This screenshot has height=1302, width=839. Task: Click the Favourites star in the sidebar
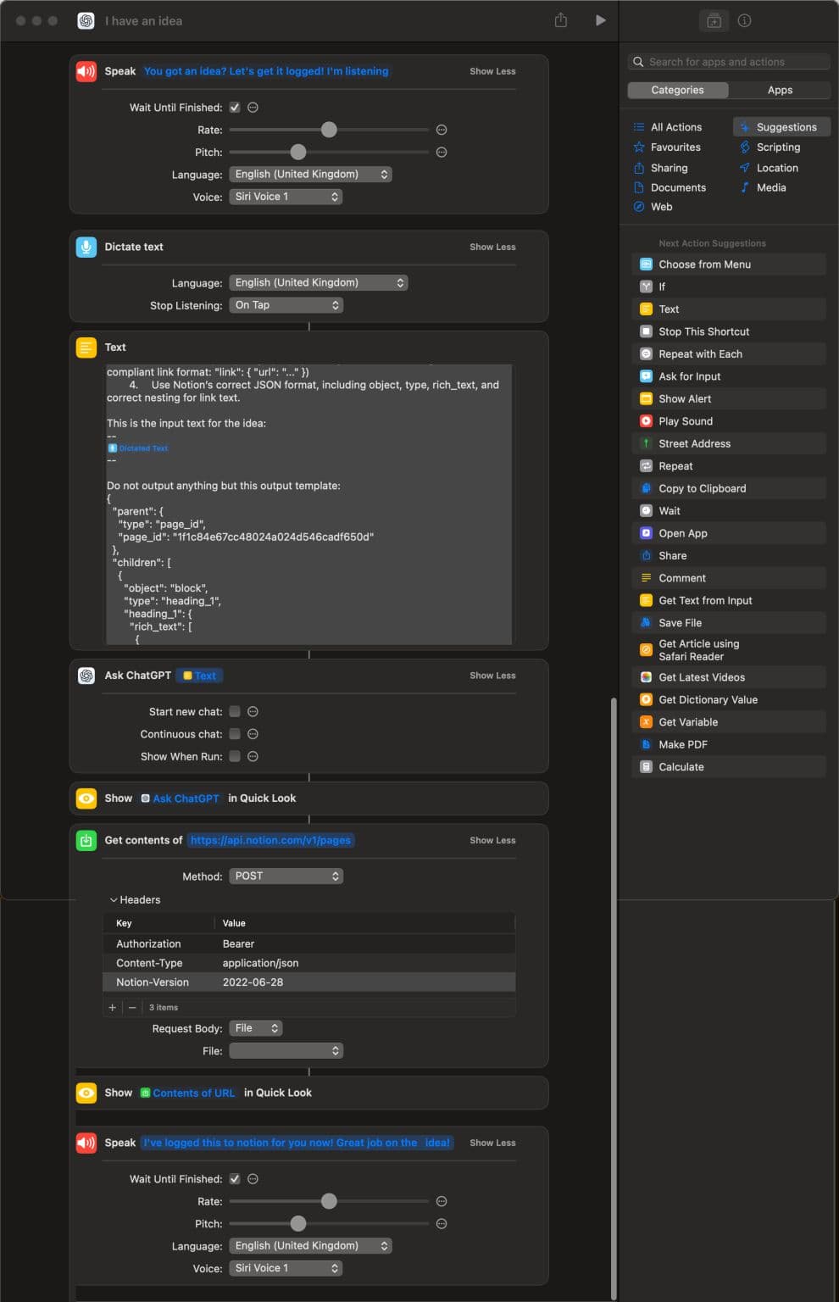640,147
